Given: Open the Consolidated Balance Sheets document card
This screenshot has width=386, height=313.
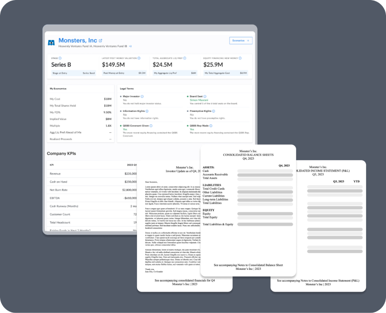Looking at the screenshot, I should click(248, 210).
